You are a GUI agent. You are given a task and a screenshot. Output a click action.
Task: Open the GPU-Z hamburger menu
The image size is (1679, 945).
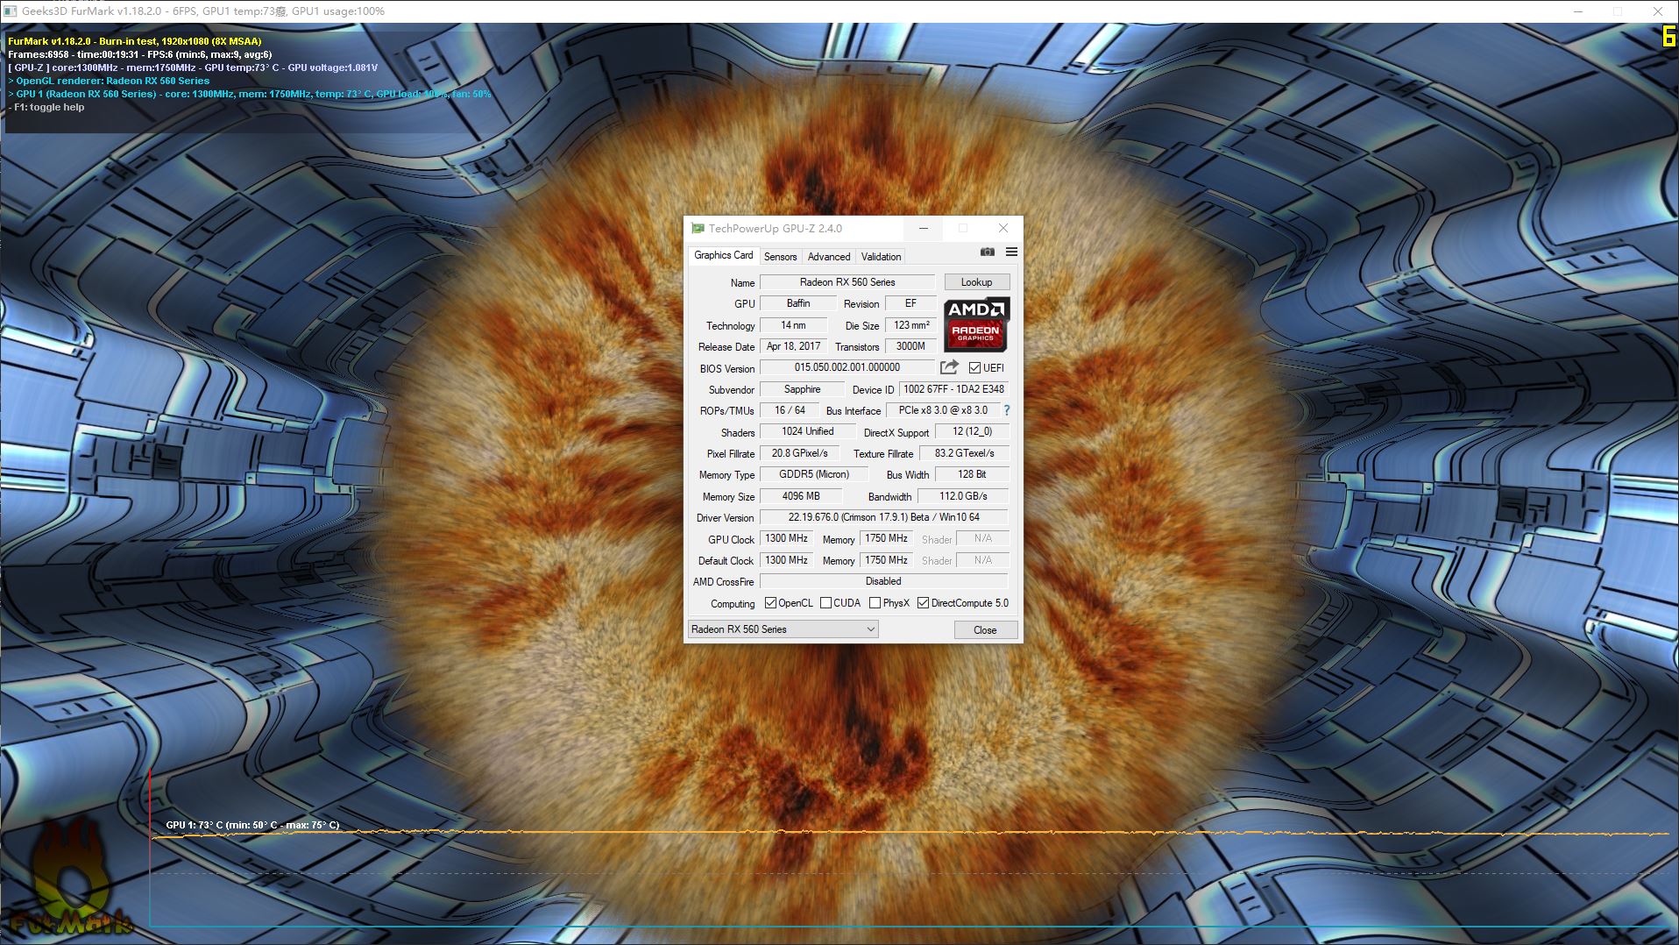(x=1011, y=252)
